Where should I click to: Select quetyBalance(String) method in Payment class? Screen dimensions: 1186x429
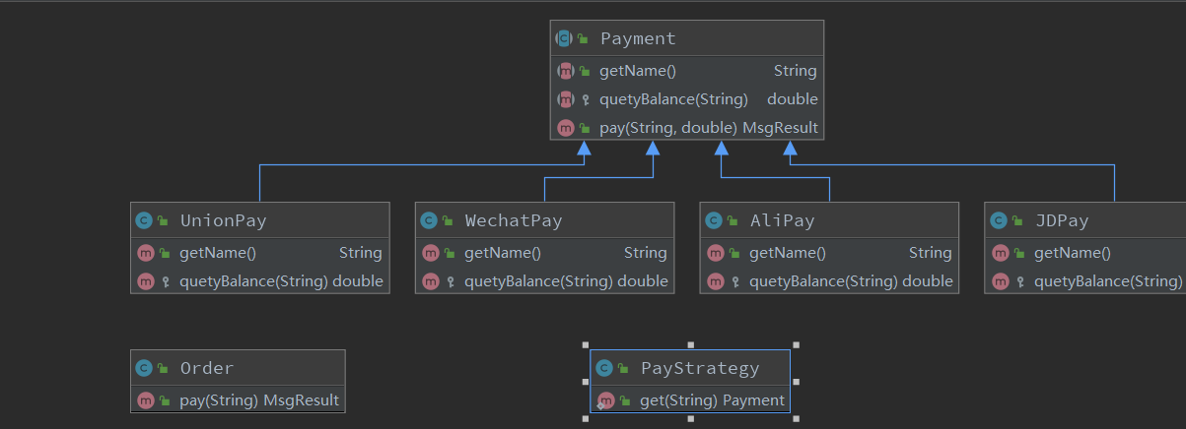(x=686, y=99)
